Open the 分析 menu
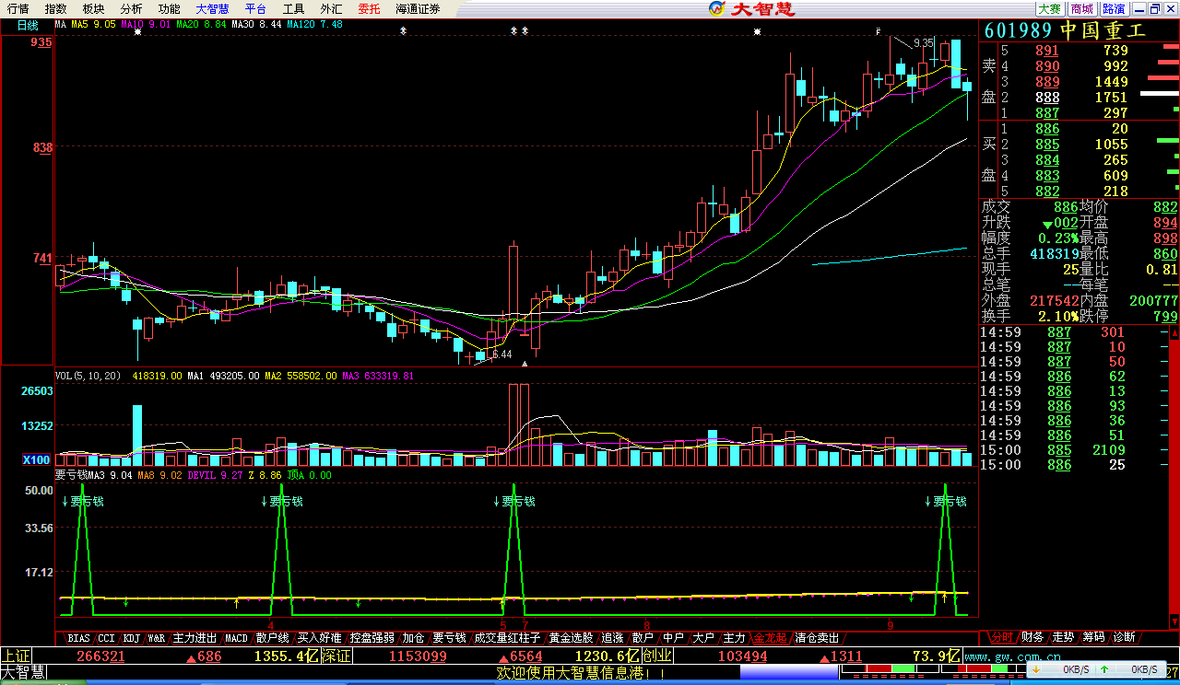Viewport: 1180px width, 685px height. [x=132, y=9]
